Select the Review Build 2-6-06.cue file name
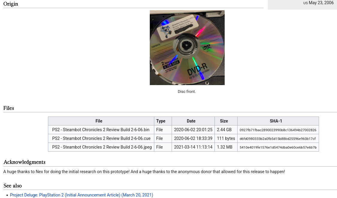Screen dimensions: 337x198 [x=101, y=138]
